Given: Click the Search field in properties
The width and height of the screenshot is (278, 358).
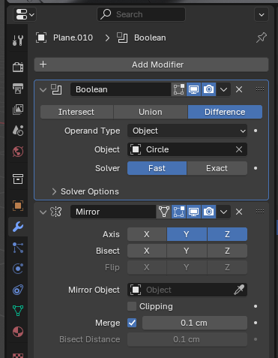Looking at the screenshot, I should (x=141, y=14).
